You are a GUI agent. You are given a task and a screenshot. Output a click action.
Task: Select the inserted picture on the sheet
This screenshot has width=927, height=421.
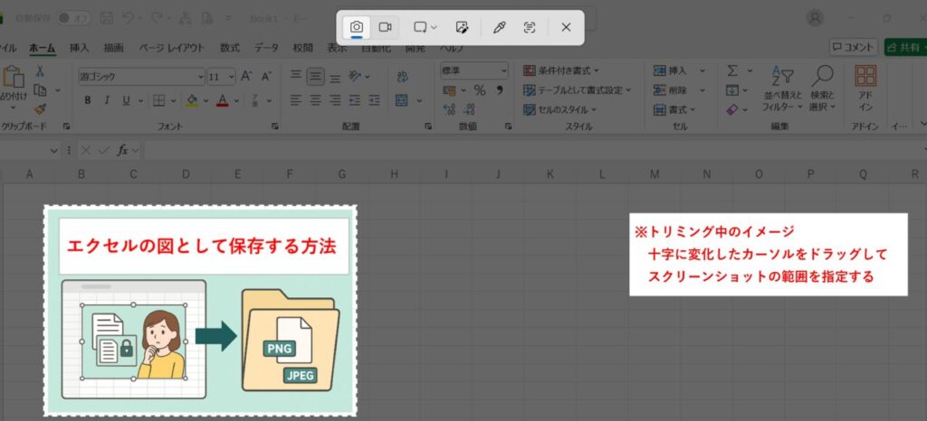(200, 311)
